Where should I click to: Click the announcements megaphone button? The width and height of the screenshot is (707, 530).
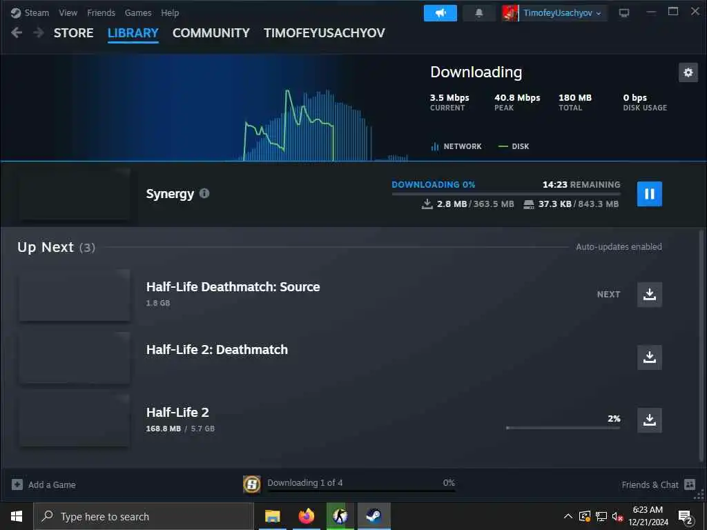click(440, 13)
